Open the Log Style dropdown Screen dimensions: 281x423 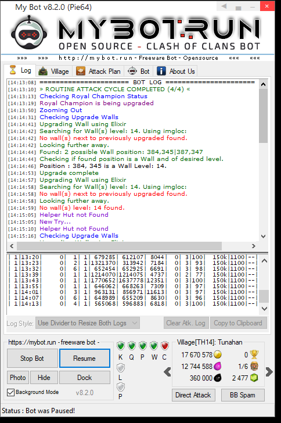pos(88,323)
